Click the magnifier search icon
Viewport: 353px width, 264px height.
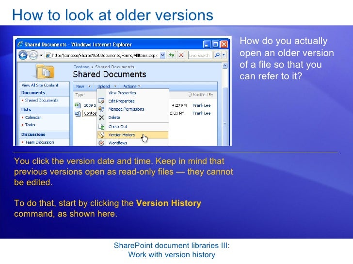point(217,55)
